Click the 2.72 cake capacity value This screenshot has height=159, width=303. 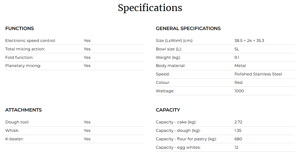(238, 122)
